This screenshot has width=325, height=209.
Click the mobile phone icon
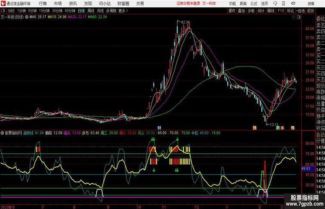[283, 3]
